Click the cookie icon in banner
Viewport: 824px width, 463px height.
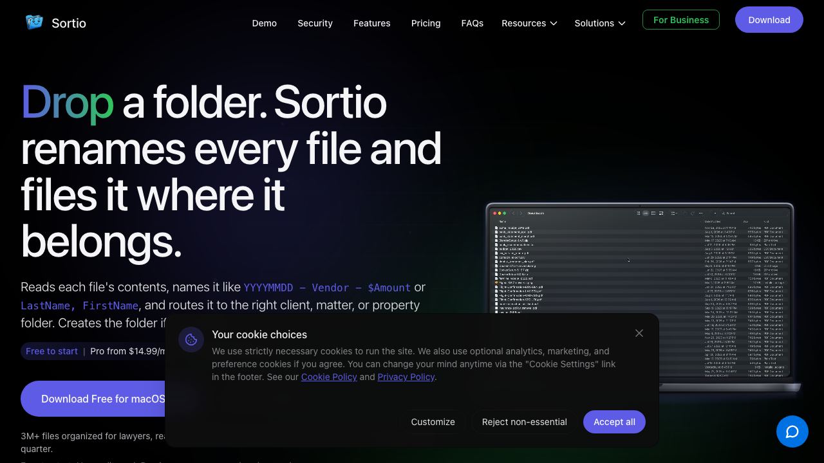click(x=191, y=340)
